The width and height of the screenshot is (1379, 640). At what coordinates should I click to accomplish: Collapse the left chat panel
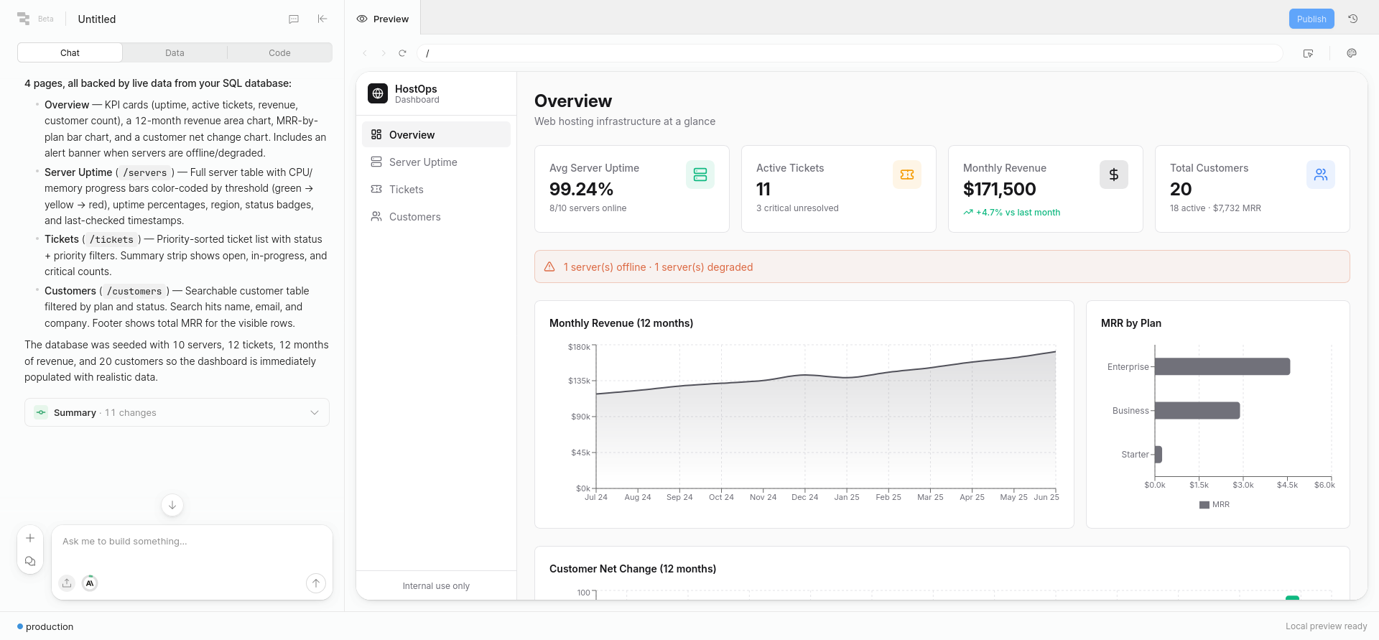click(x=322, y=19)
